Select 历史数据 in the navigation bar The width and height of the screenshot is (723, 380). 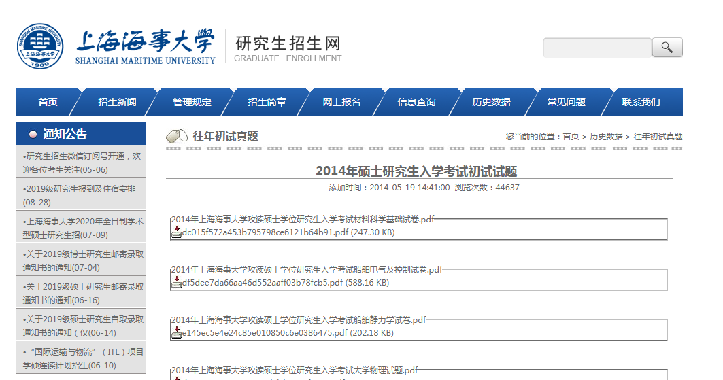(491, 102)
